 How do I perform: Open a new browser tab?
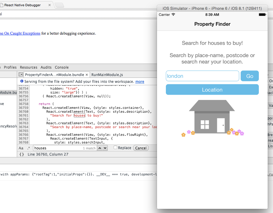[59, 5]
